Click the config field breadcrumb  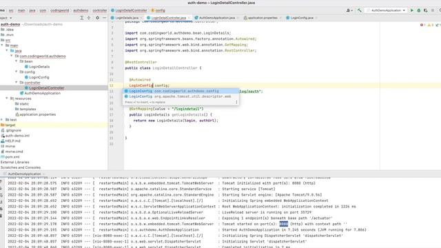point(158,10)
